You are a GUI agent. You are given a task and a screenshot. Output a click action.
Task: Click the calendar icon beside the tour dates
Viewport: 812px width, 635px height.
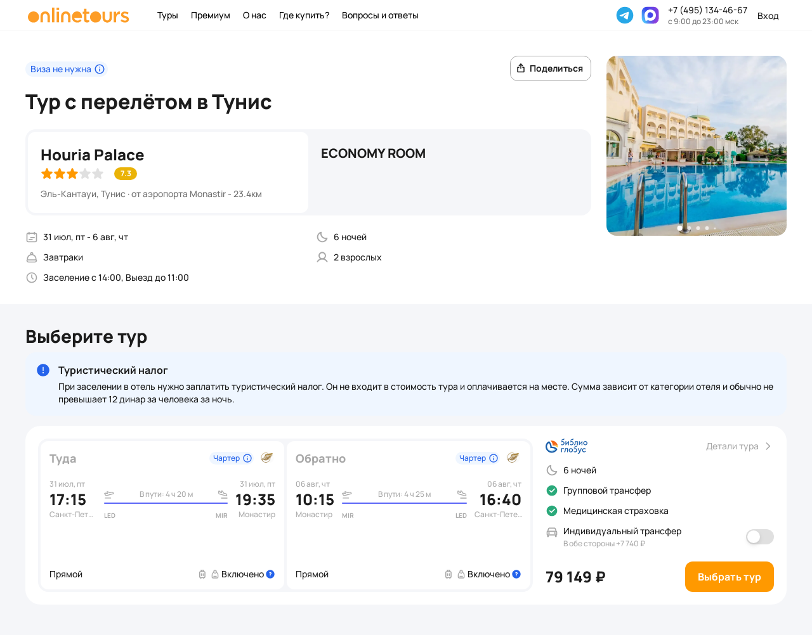click(x=32, y=237)
